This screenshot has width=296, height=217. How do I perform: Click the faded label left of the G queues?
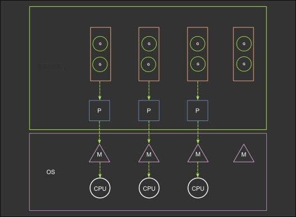tap(52, 67)
